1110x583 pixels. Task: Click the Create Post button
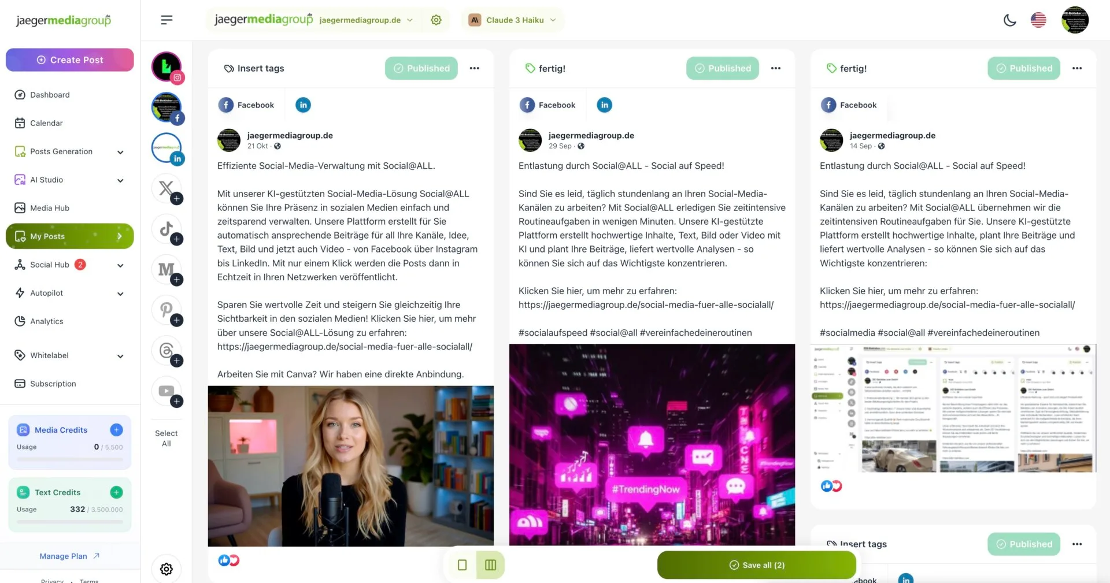click(70, 60)
